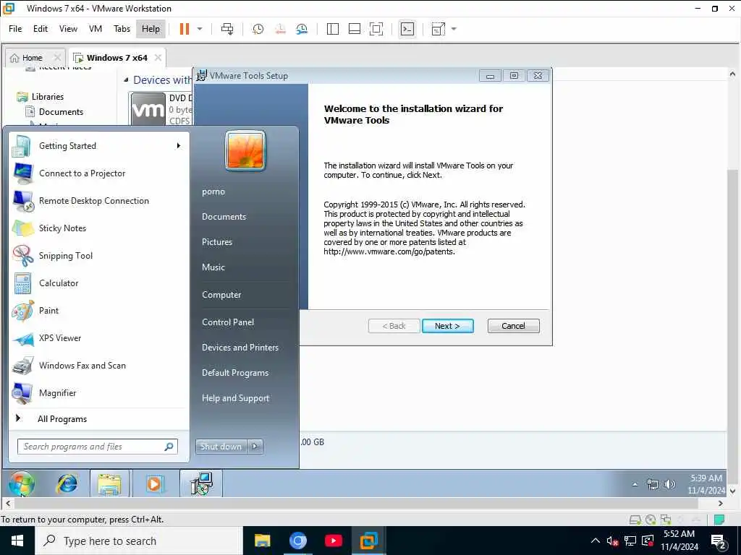The width and height of the screenshot is (741, 555).
Task: Launch Remote Desktop Connection
Action: click(94, 201)
